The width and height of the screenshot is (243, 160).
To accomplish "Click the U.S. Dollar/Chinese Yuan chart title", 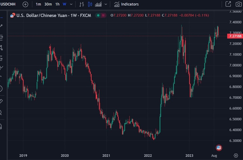I will tap(54, 15).
